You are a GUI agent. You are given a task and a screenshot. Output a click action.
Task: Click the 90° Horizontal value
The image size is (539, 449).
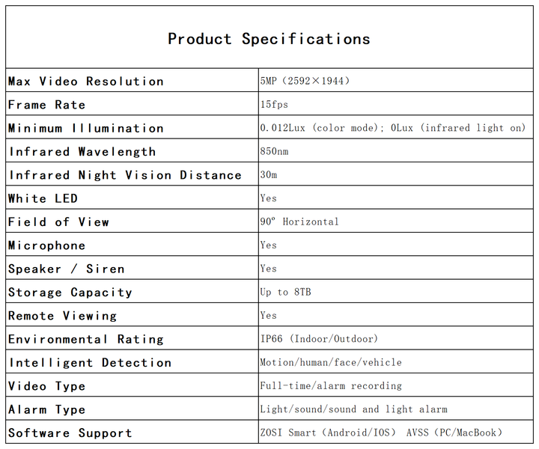click(x=299, y=222)
